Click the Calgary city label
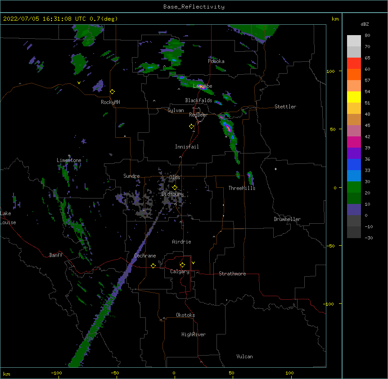The height and width of the screenshot is (379, 388). (x=180, y=271)
